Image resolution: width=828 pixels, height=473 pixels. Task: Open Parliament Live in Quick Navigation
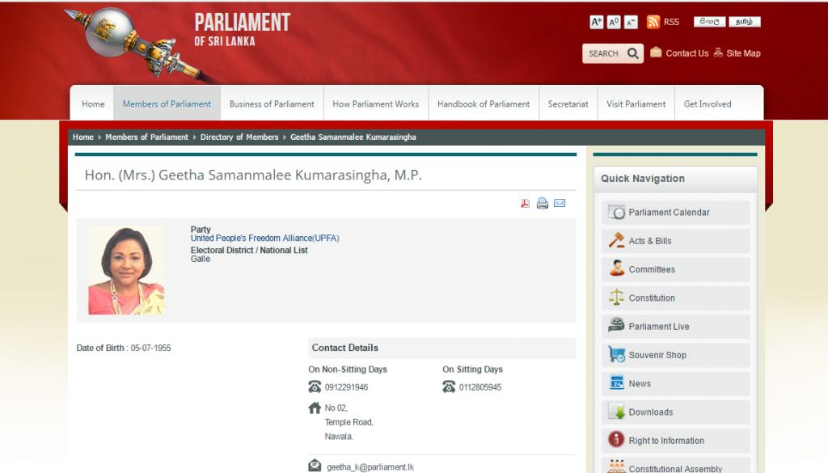tap(676, 326)
